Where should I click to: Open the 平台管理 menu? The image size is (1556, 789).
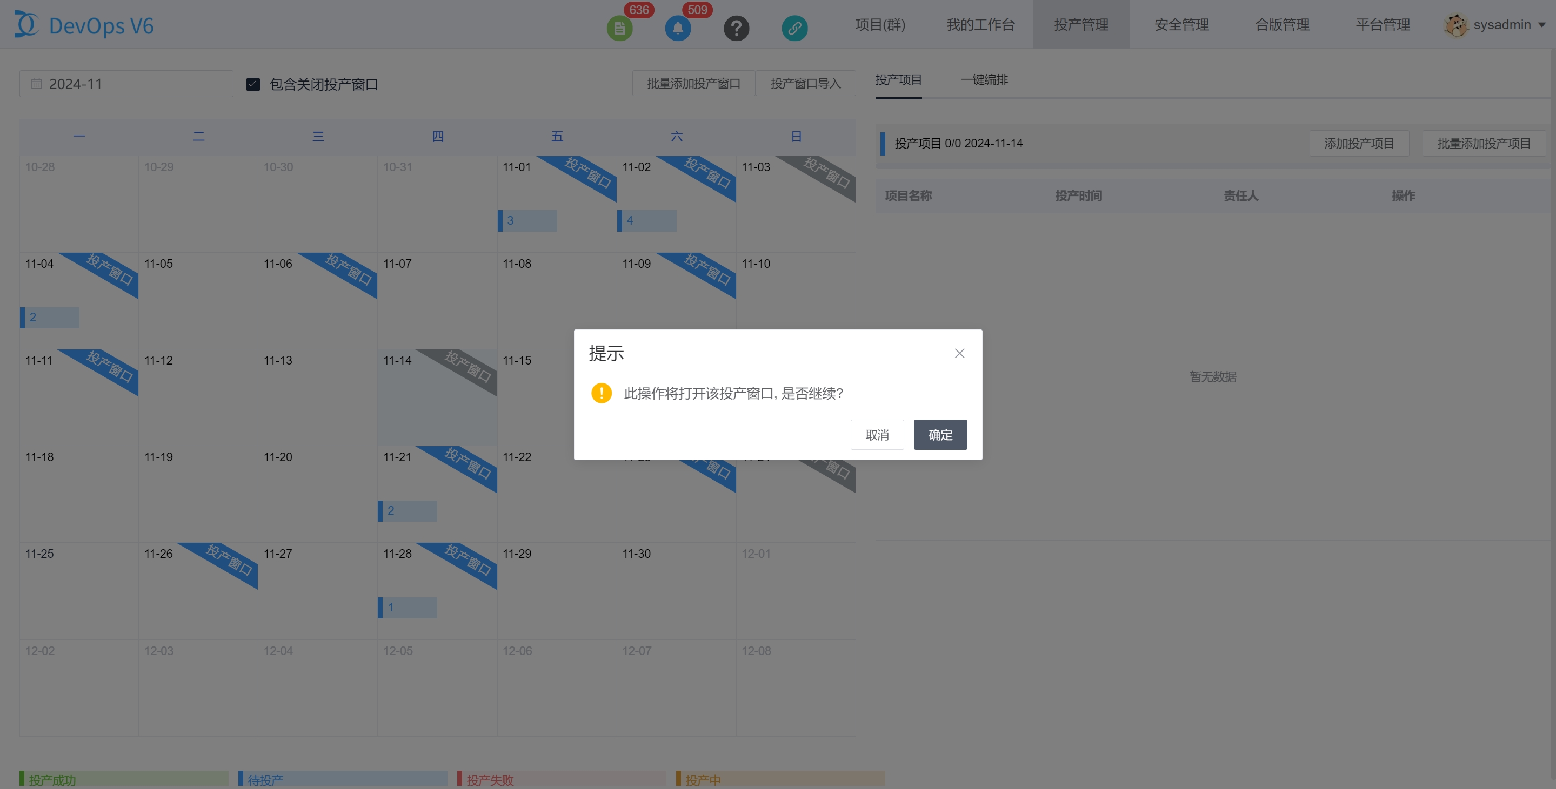coord(1382,25)
